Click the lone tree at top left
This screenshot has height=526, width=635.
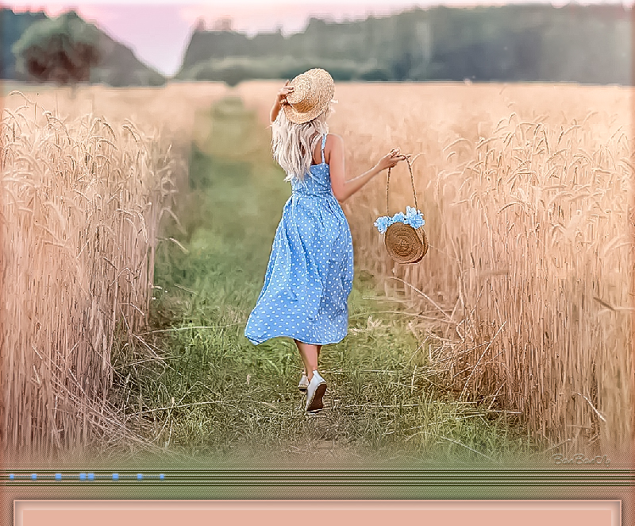[x=57, y=48]
